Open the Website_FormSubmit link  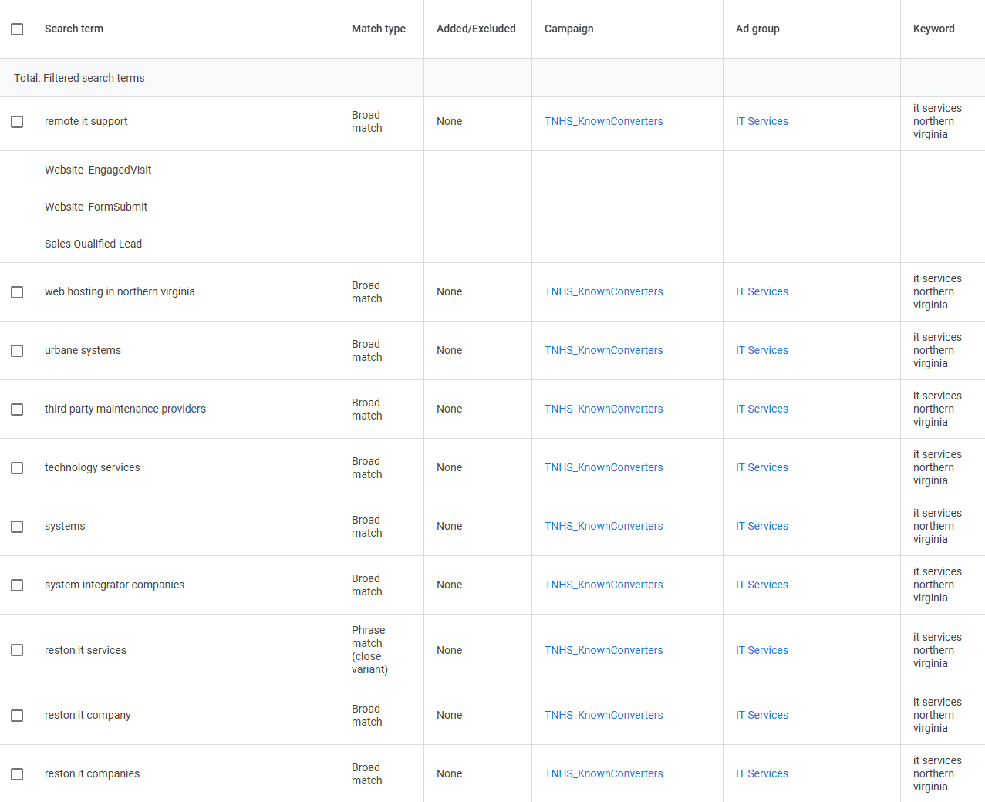click(96, 207)
